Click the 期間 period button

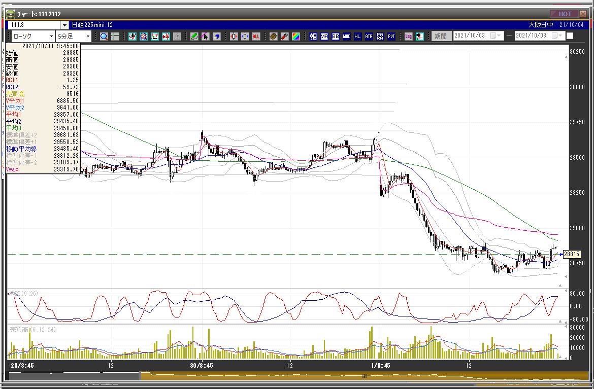[441, 36]
